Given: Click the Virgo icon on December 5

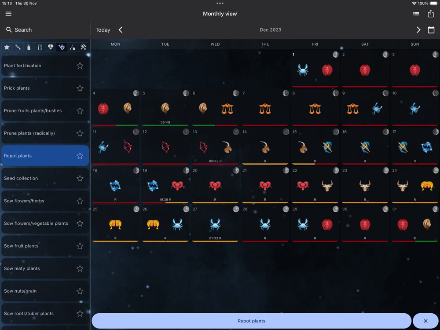Looking at the screenshot, I should (165, 108).
